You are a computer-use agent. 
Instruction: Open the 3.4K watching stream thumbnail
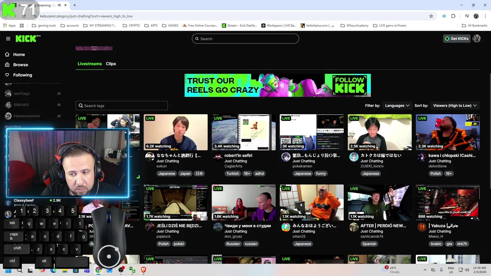tap(244, 132)
